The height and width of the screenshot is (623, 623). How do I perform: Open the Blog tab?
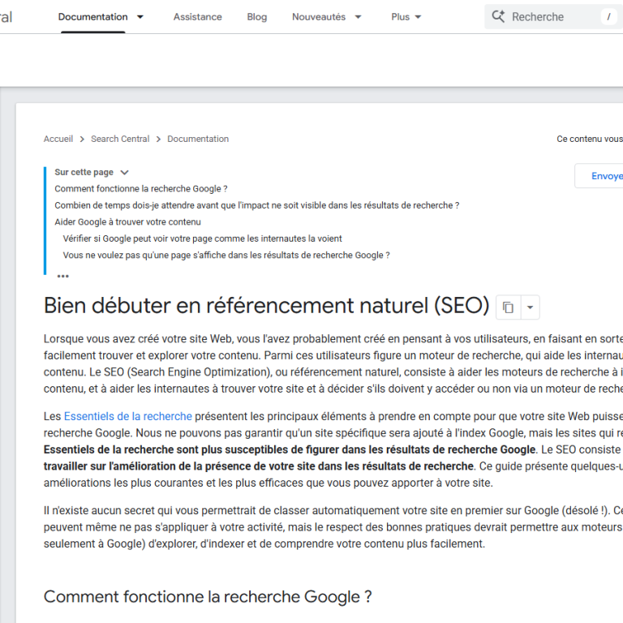tap(256, 17)
